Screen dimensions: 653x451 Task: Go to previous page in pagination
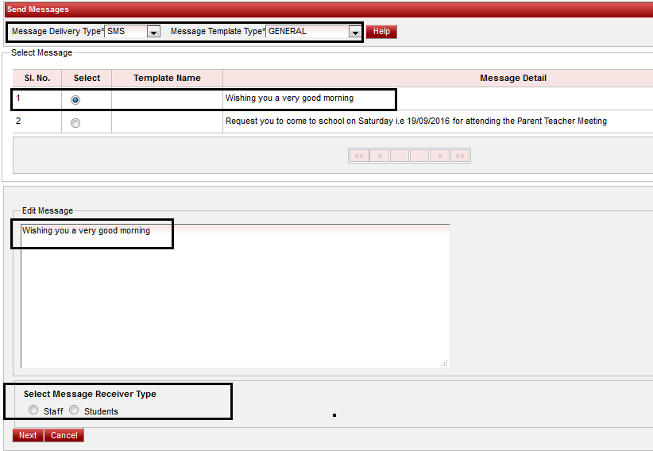pos(380,156)
